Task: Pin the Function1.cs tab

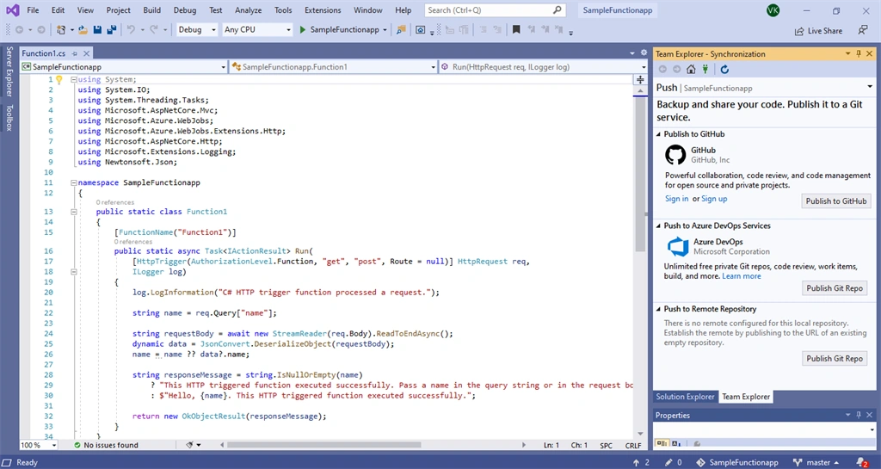Action: 74,53
